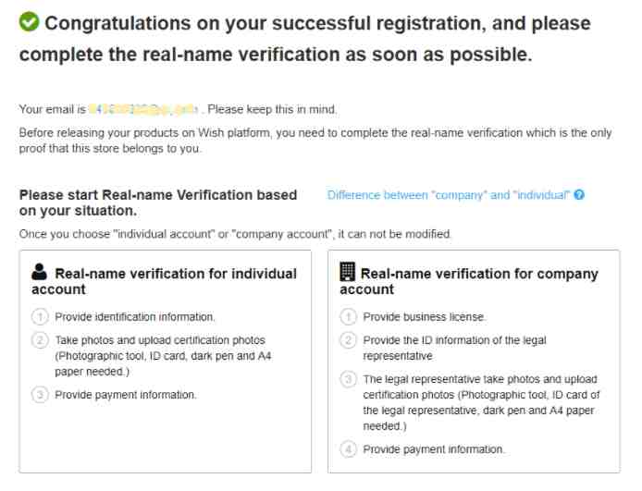Click 'Provide payment information' in company card

click(x=434, y=449)
